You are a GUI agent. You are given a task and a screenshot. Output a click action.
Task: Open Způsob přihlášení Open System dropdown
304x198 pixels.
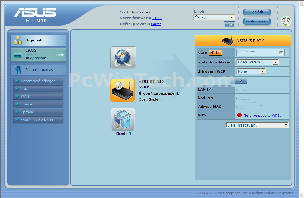tap(258, 62)
